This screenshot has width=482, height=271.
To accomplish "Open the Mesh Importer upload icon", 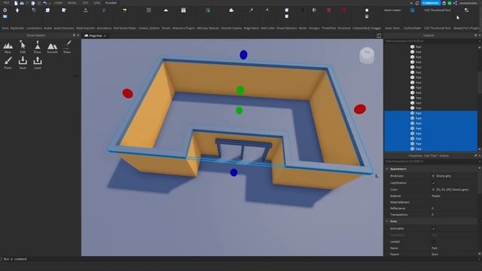I will [x=85, y=10].
